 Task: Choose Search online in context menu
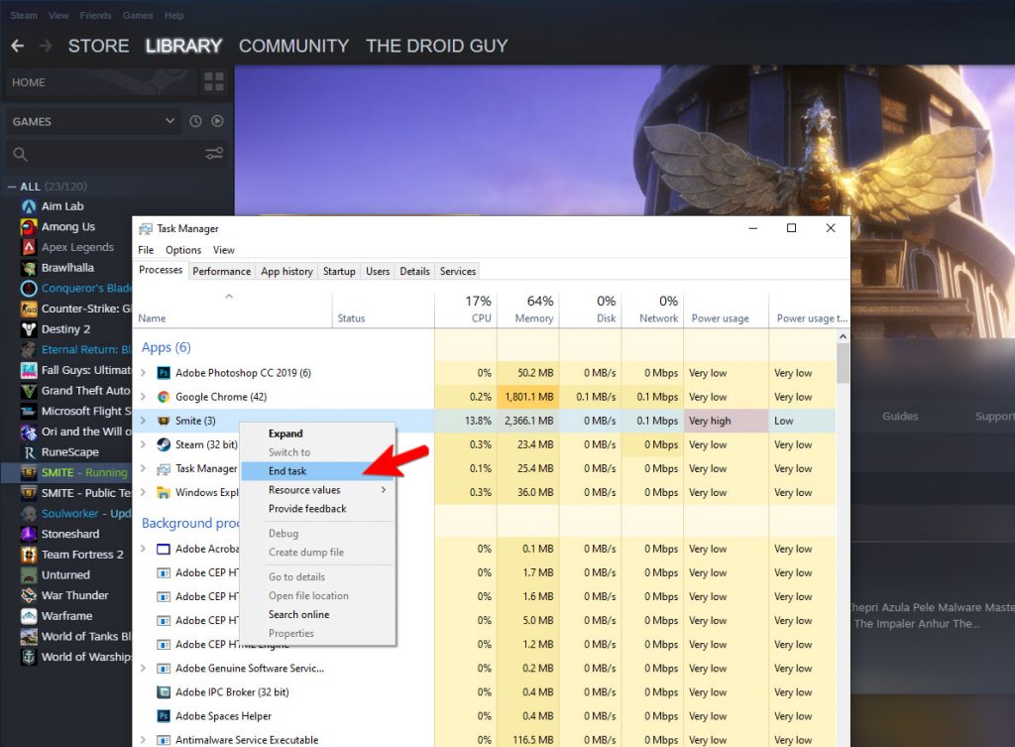coord(318,615)
